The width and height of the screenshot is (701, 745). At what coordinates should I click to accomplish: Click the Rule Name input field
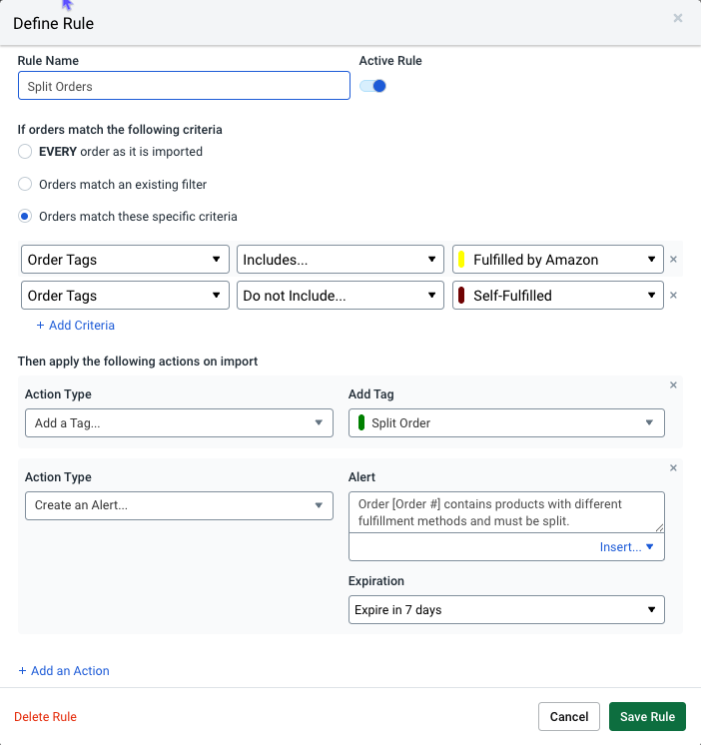click(184, 86)
